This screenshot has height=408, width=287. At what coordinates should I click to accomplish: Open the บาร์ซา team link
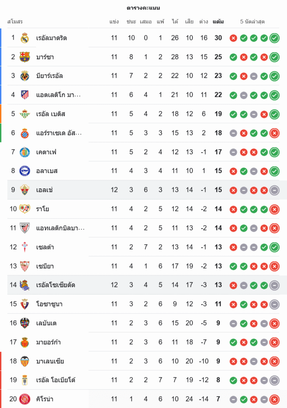pos(45,57)
